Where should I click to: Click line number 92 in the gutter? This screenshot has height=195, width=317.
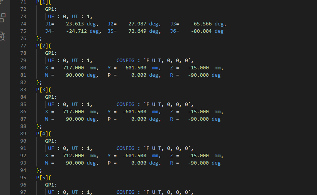tap(23, 156)
